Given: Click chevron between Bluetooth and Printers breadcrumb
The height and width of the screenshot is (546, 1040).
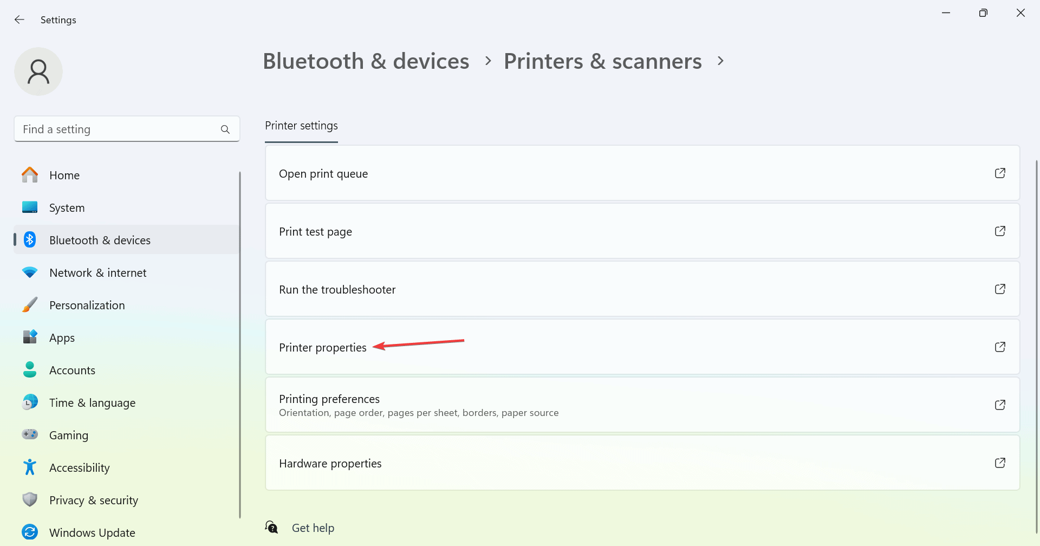Looking at the screenshot, I should tap(488, 61).
